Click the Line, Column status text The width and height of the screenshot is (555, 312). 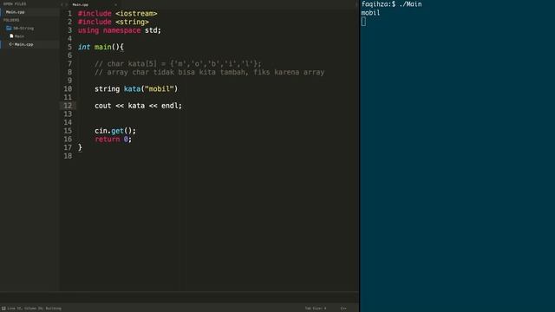click(x=35, y=309)
